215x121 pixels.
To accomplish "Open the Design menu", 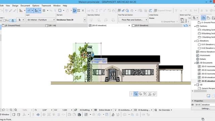I will point(15,6).
